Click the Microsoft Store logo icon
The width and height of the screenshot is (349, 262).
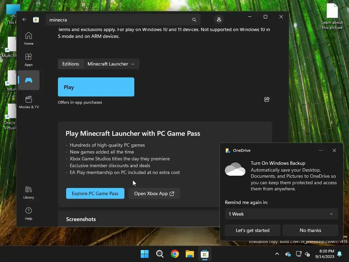(x=36, y=19)
